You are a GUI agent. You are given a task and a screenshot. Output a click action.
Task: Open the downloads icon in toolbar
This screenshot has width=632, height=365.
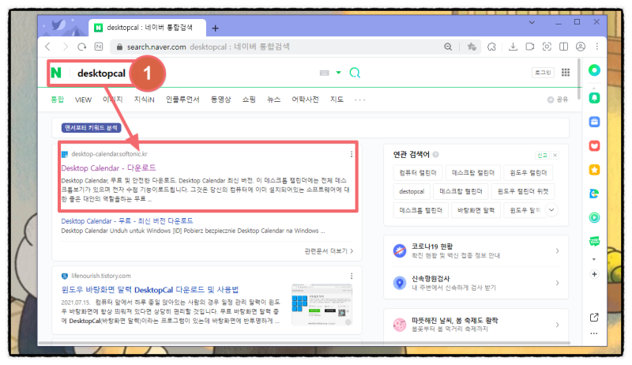coord(513,47)
